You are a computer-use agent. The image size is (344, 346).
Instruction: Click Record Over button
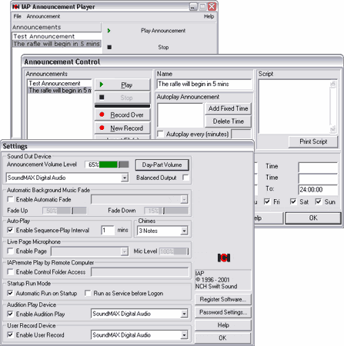tap(122, 115)
